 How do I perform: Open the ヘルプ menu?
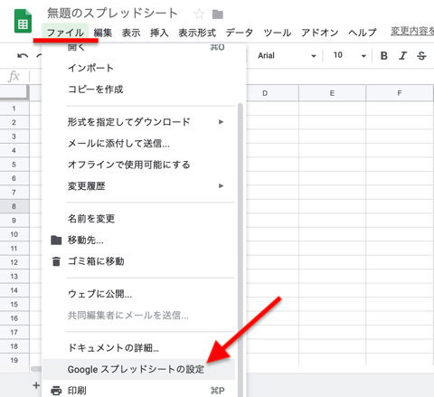[x=363, y=33]
